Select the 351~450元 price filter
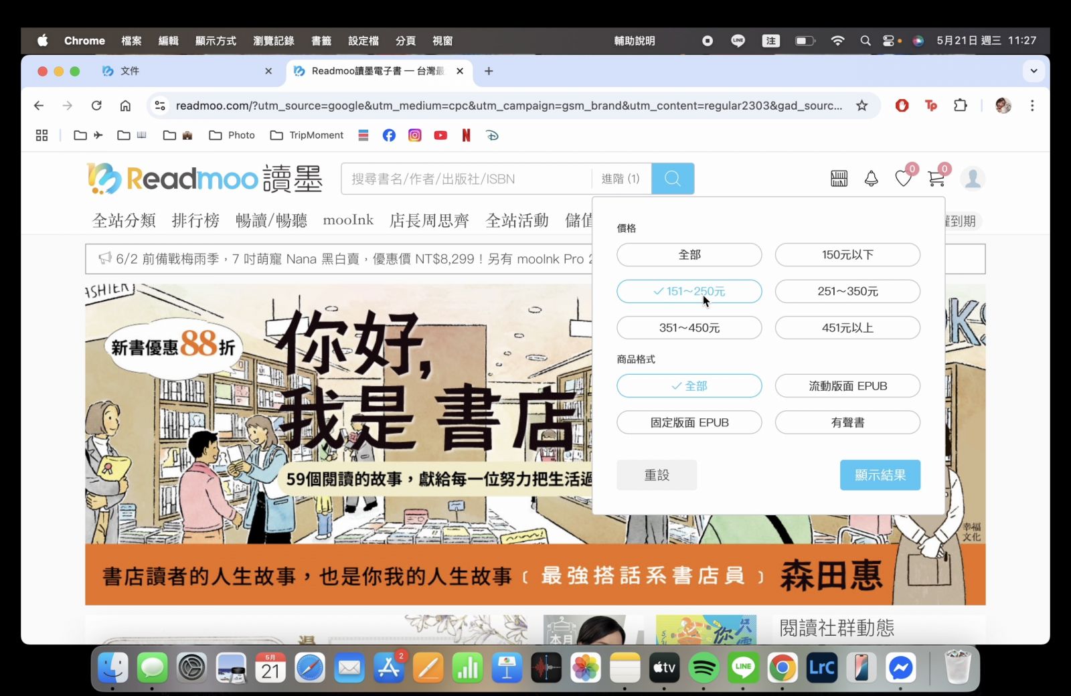 [x=689, y=328]
